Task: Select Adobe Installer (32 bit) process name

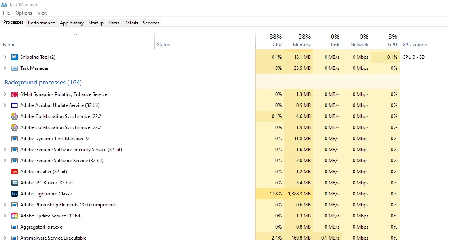Action: (44, 172)
